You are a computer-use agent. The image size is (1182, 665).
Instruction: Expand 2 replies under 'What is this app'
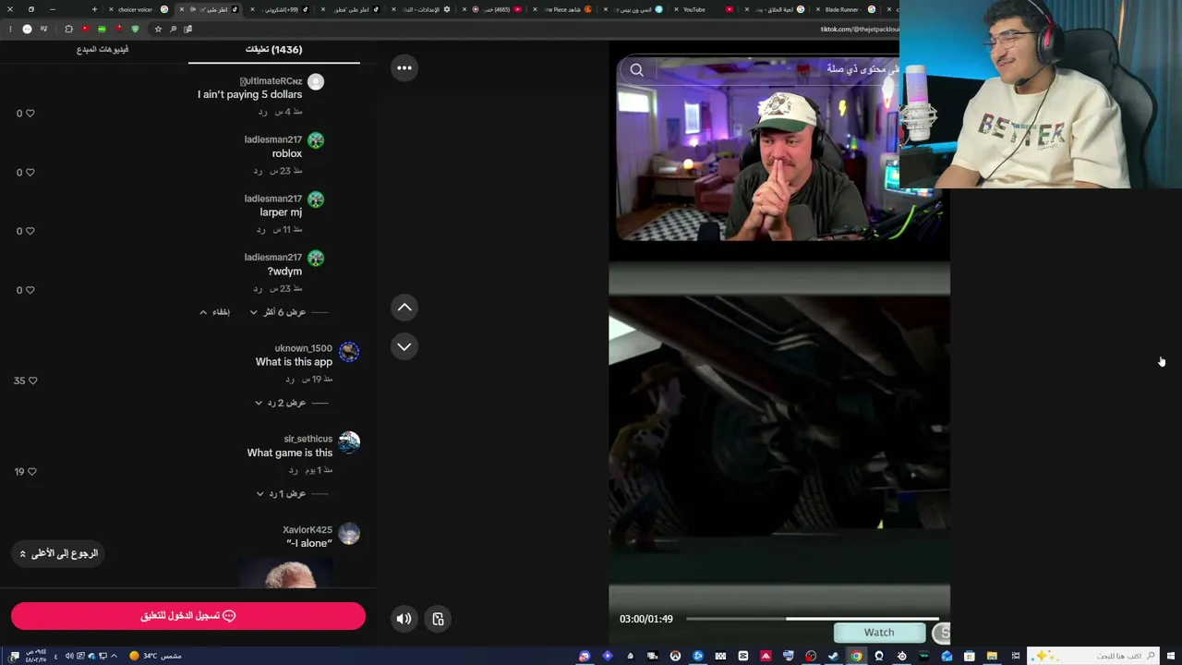click(281, 403)
